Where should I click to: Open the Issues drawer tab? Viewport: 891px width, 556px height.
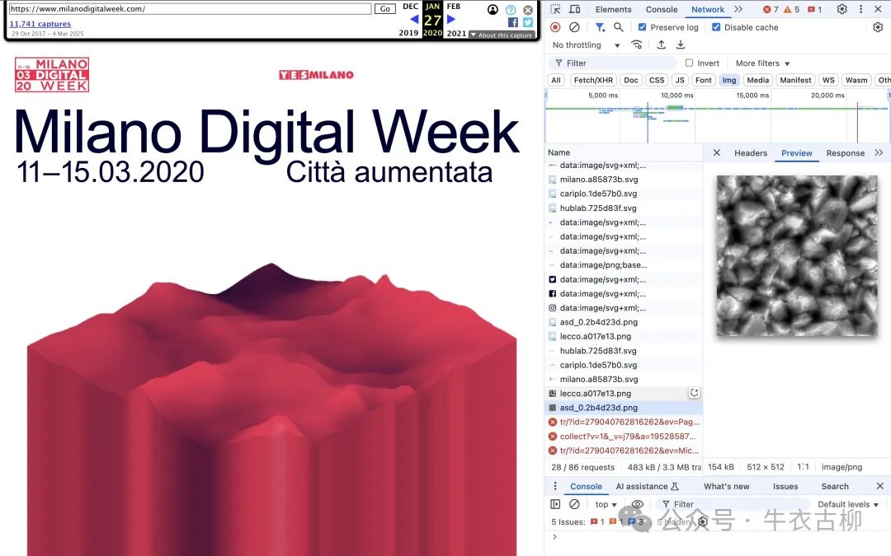coord(785,486)
